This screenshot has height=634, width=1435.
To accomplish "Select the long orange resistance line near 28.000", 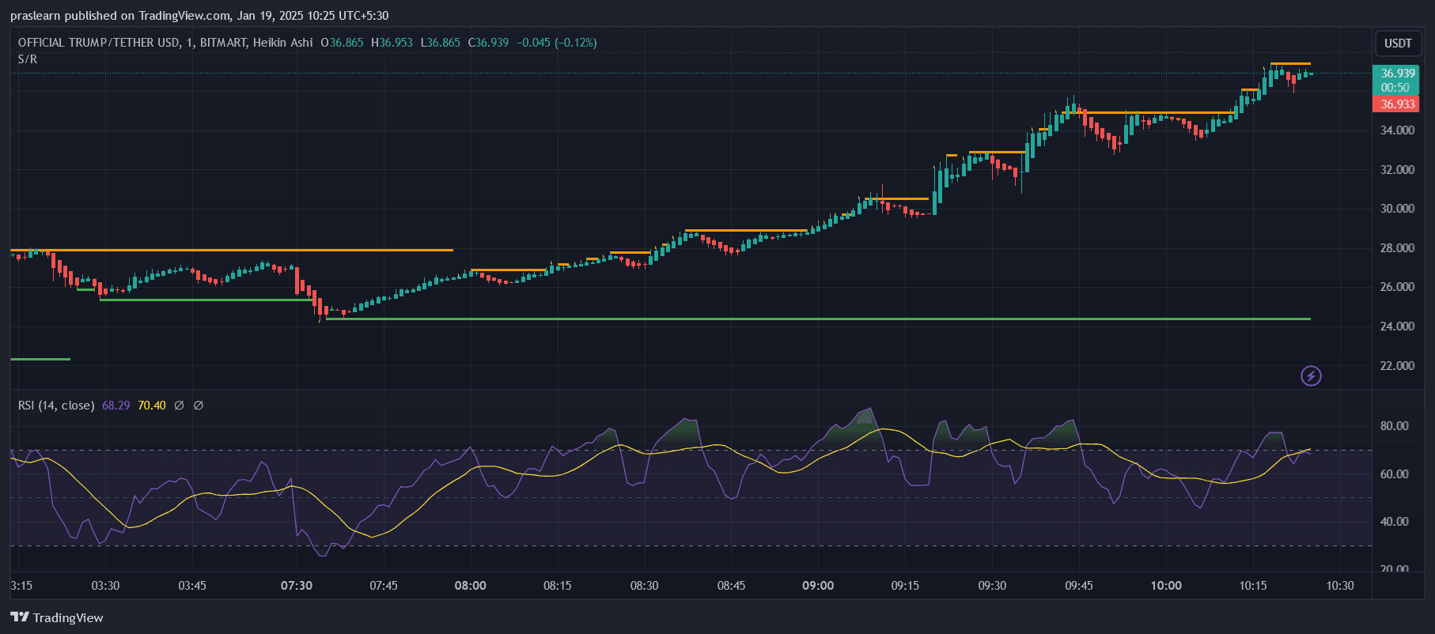I will (237, 250).
